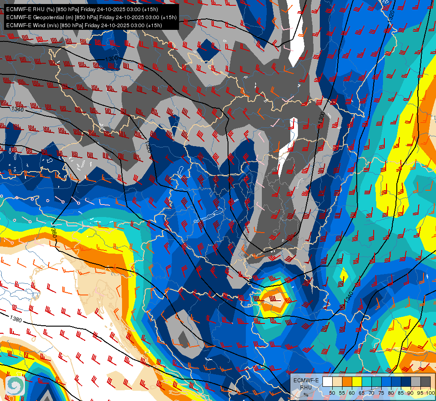Click the legend value '90'

click(411, 393)
